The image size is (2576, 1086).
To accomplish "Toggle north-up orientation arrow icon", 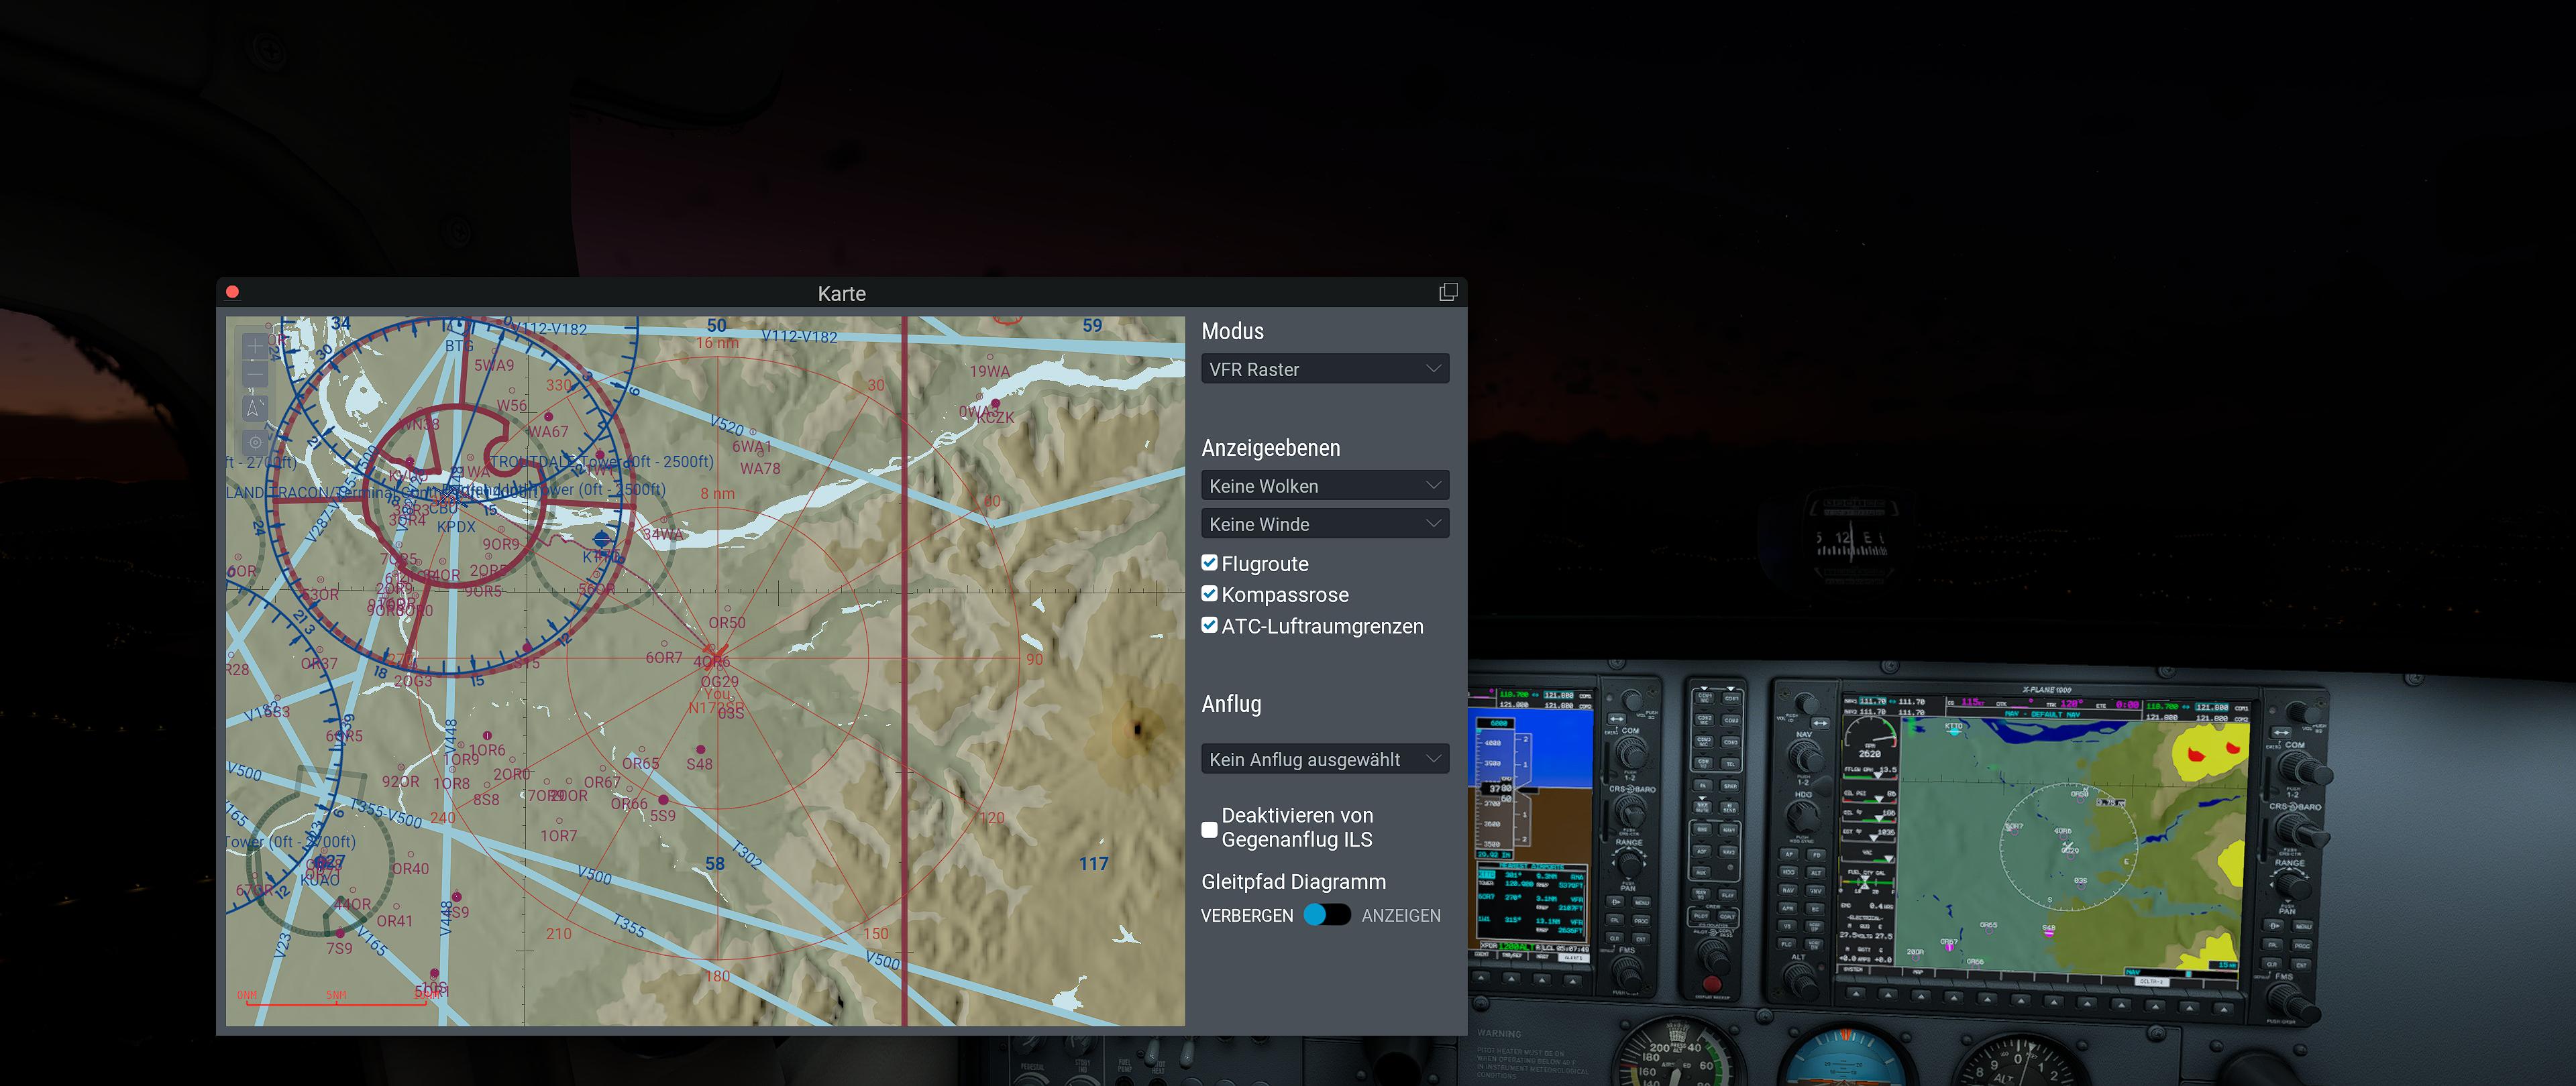I will point(255,408).
